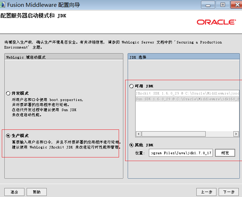The height and width of the screenshot is (197, 242).
Task: Click the Oracle logo
Action: 216,22
